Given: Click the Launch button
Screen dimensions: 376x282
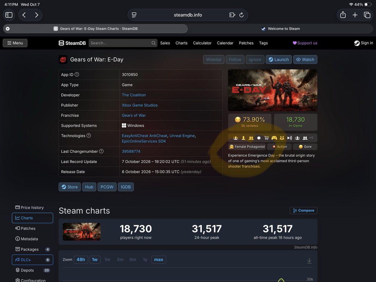Looking at the screenshot, I should (x=279, y=60).
